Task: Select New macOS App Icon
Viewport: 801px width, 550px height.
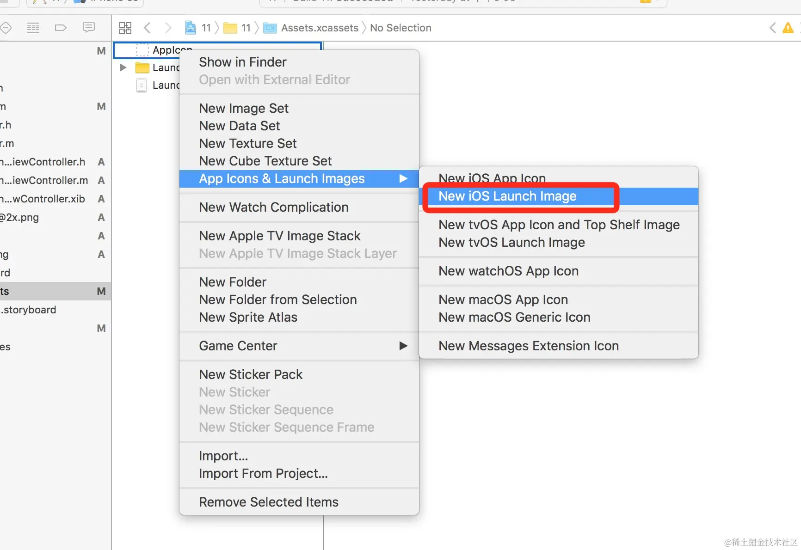Action: (559, 300)
